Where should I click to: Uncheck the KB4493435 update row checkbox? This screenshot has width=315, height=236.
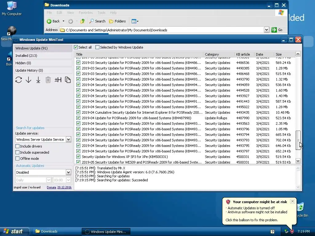[78, 112]
